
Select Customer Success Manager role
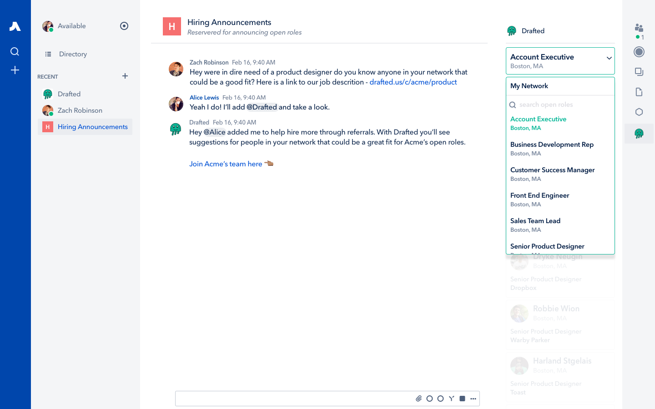pos(560,174)
